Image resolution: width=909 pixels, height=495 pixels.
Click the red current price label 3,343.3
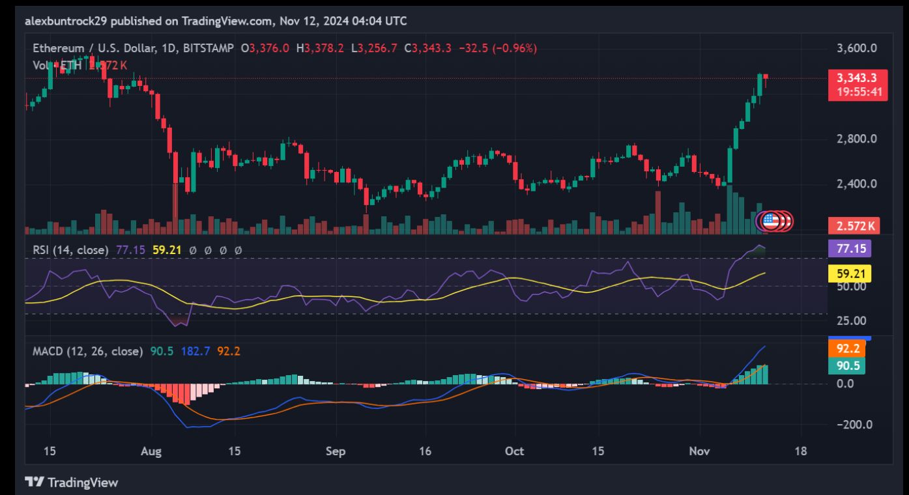856,78
